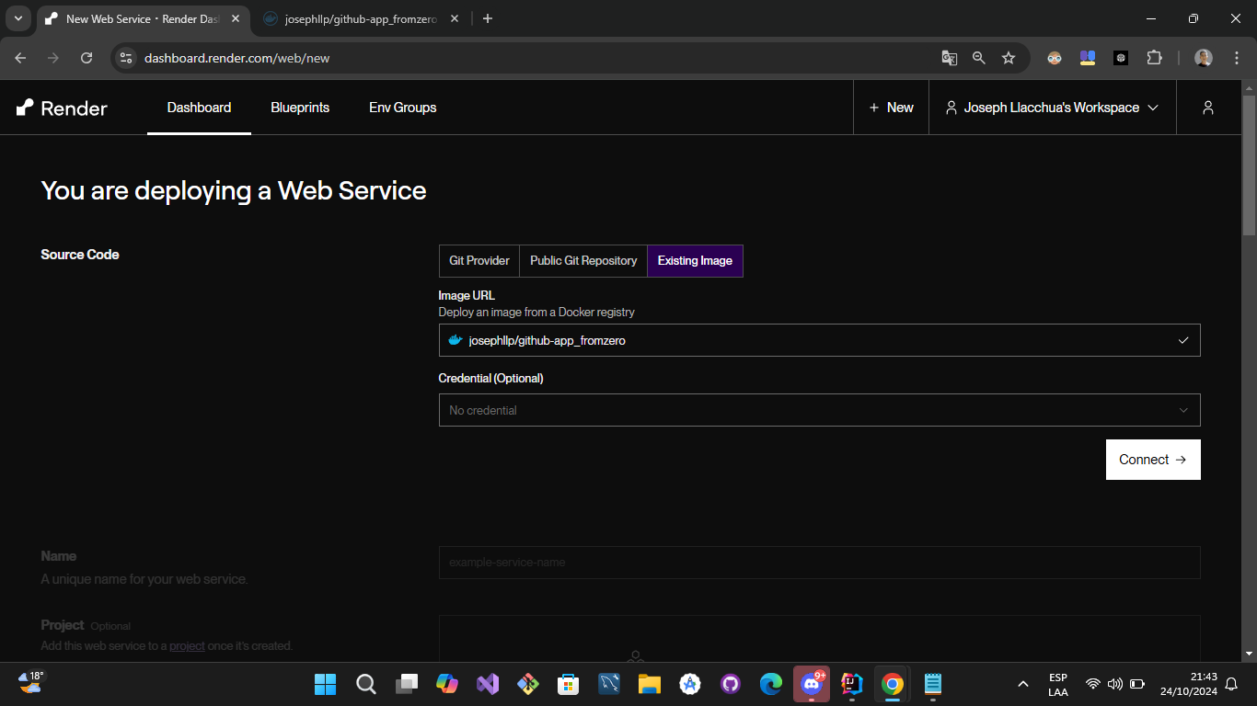Bookmark this page with the star icon
The width and height of the screenshot is (1257, 706).
click(1009, 58)
